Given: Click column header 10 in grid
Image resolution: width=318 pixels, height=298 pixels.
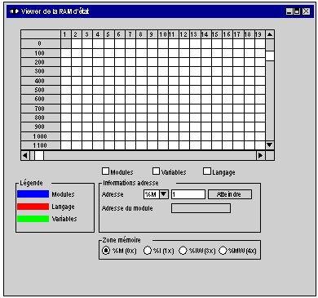Looking at the screenshot, I should tap(163, 34).
